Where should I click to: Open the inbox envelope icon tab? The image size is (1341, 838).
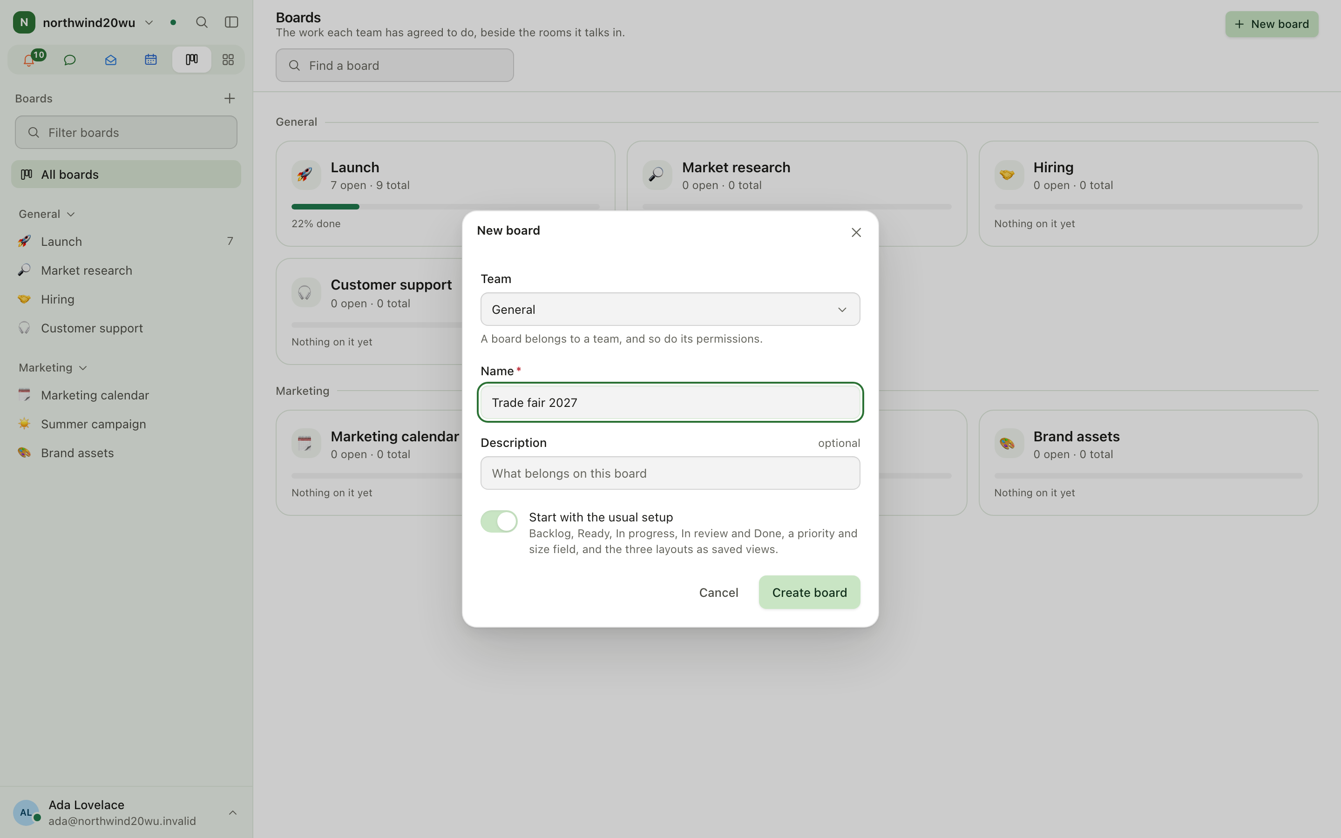coord(110,60)
